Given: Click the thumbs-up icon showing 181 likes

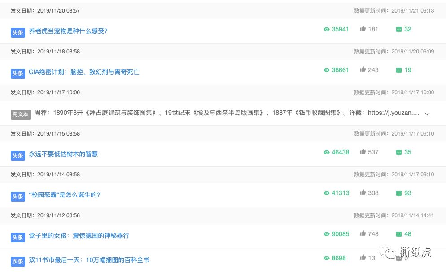Looking at the screenshot, I should (363, 29).
